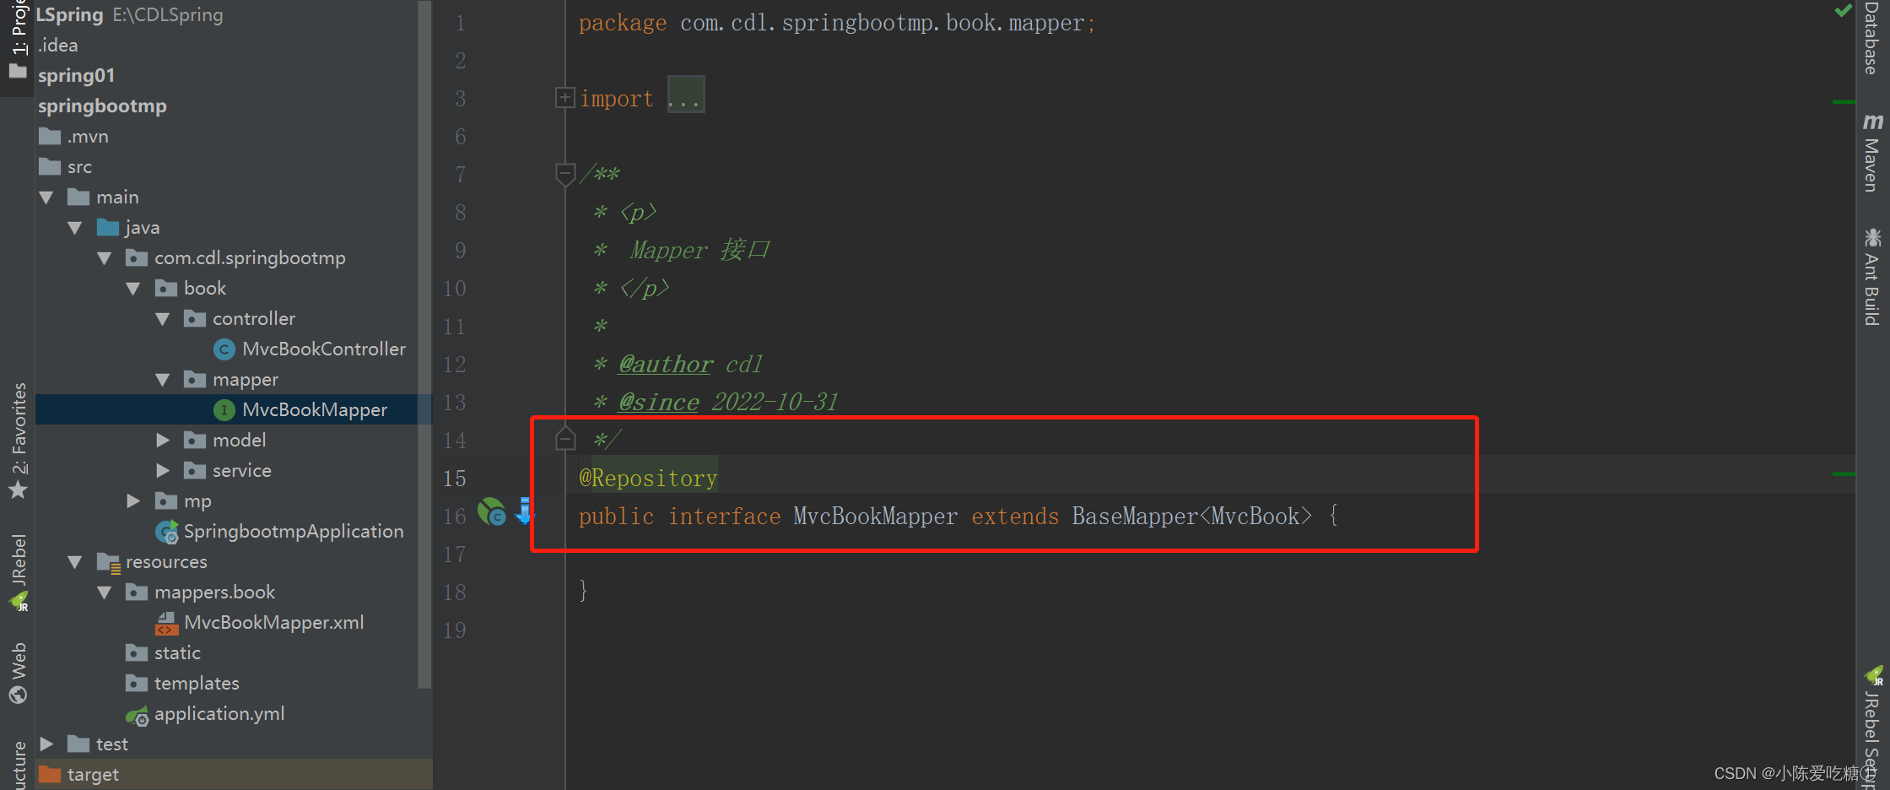Open the Database panel on the right sidebar
Viewport: 1890px width, 790px height.
(1873, 38)
